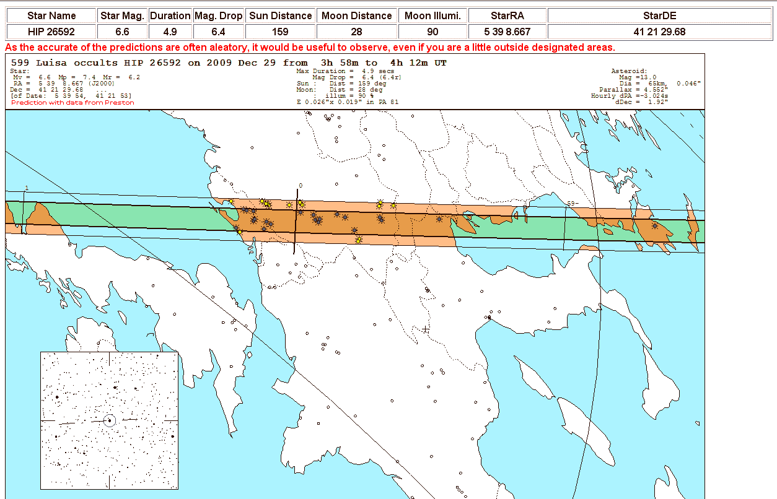Select the Star Mag. header cell

pos(123,15)
